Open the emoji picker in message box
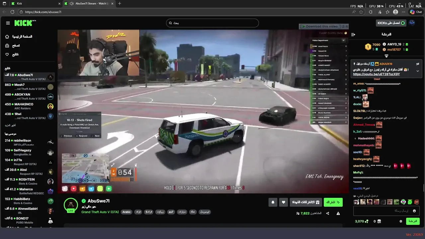 [x=414, y=211]
